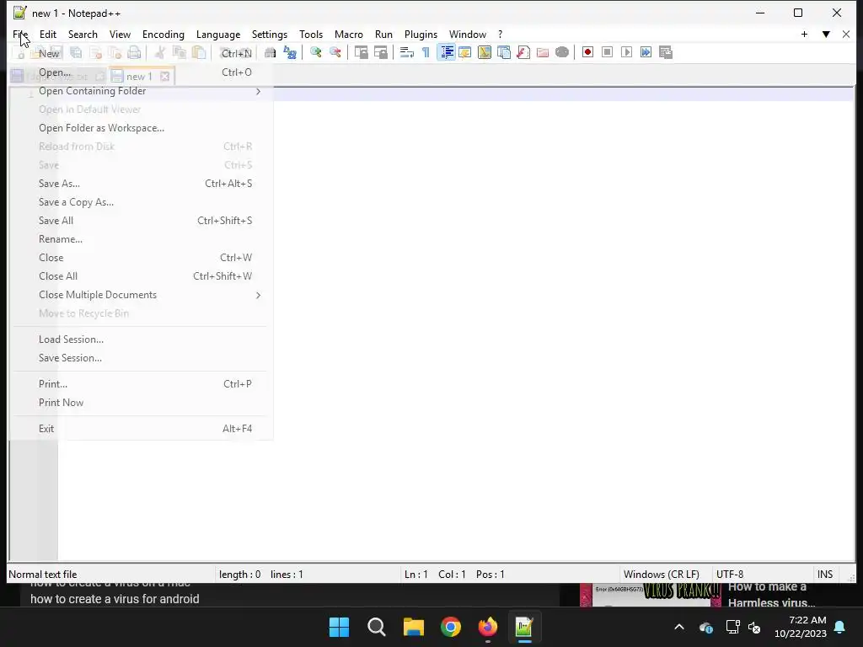Viewport: 863px width, 647px height.
Task: Choose Save Session... in File menu
Action: click(x=140, y=357)
